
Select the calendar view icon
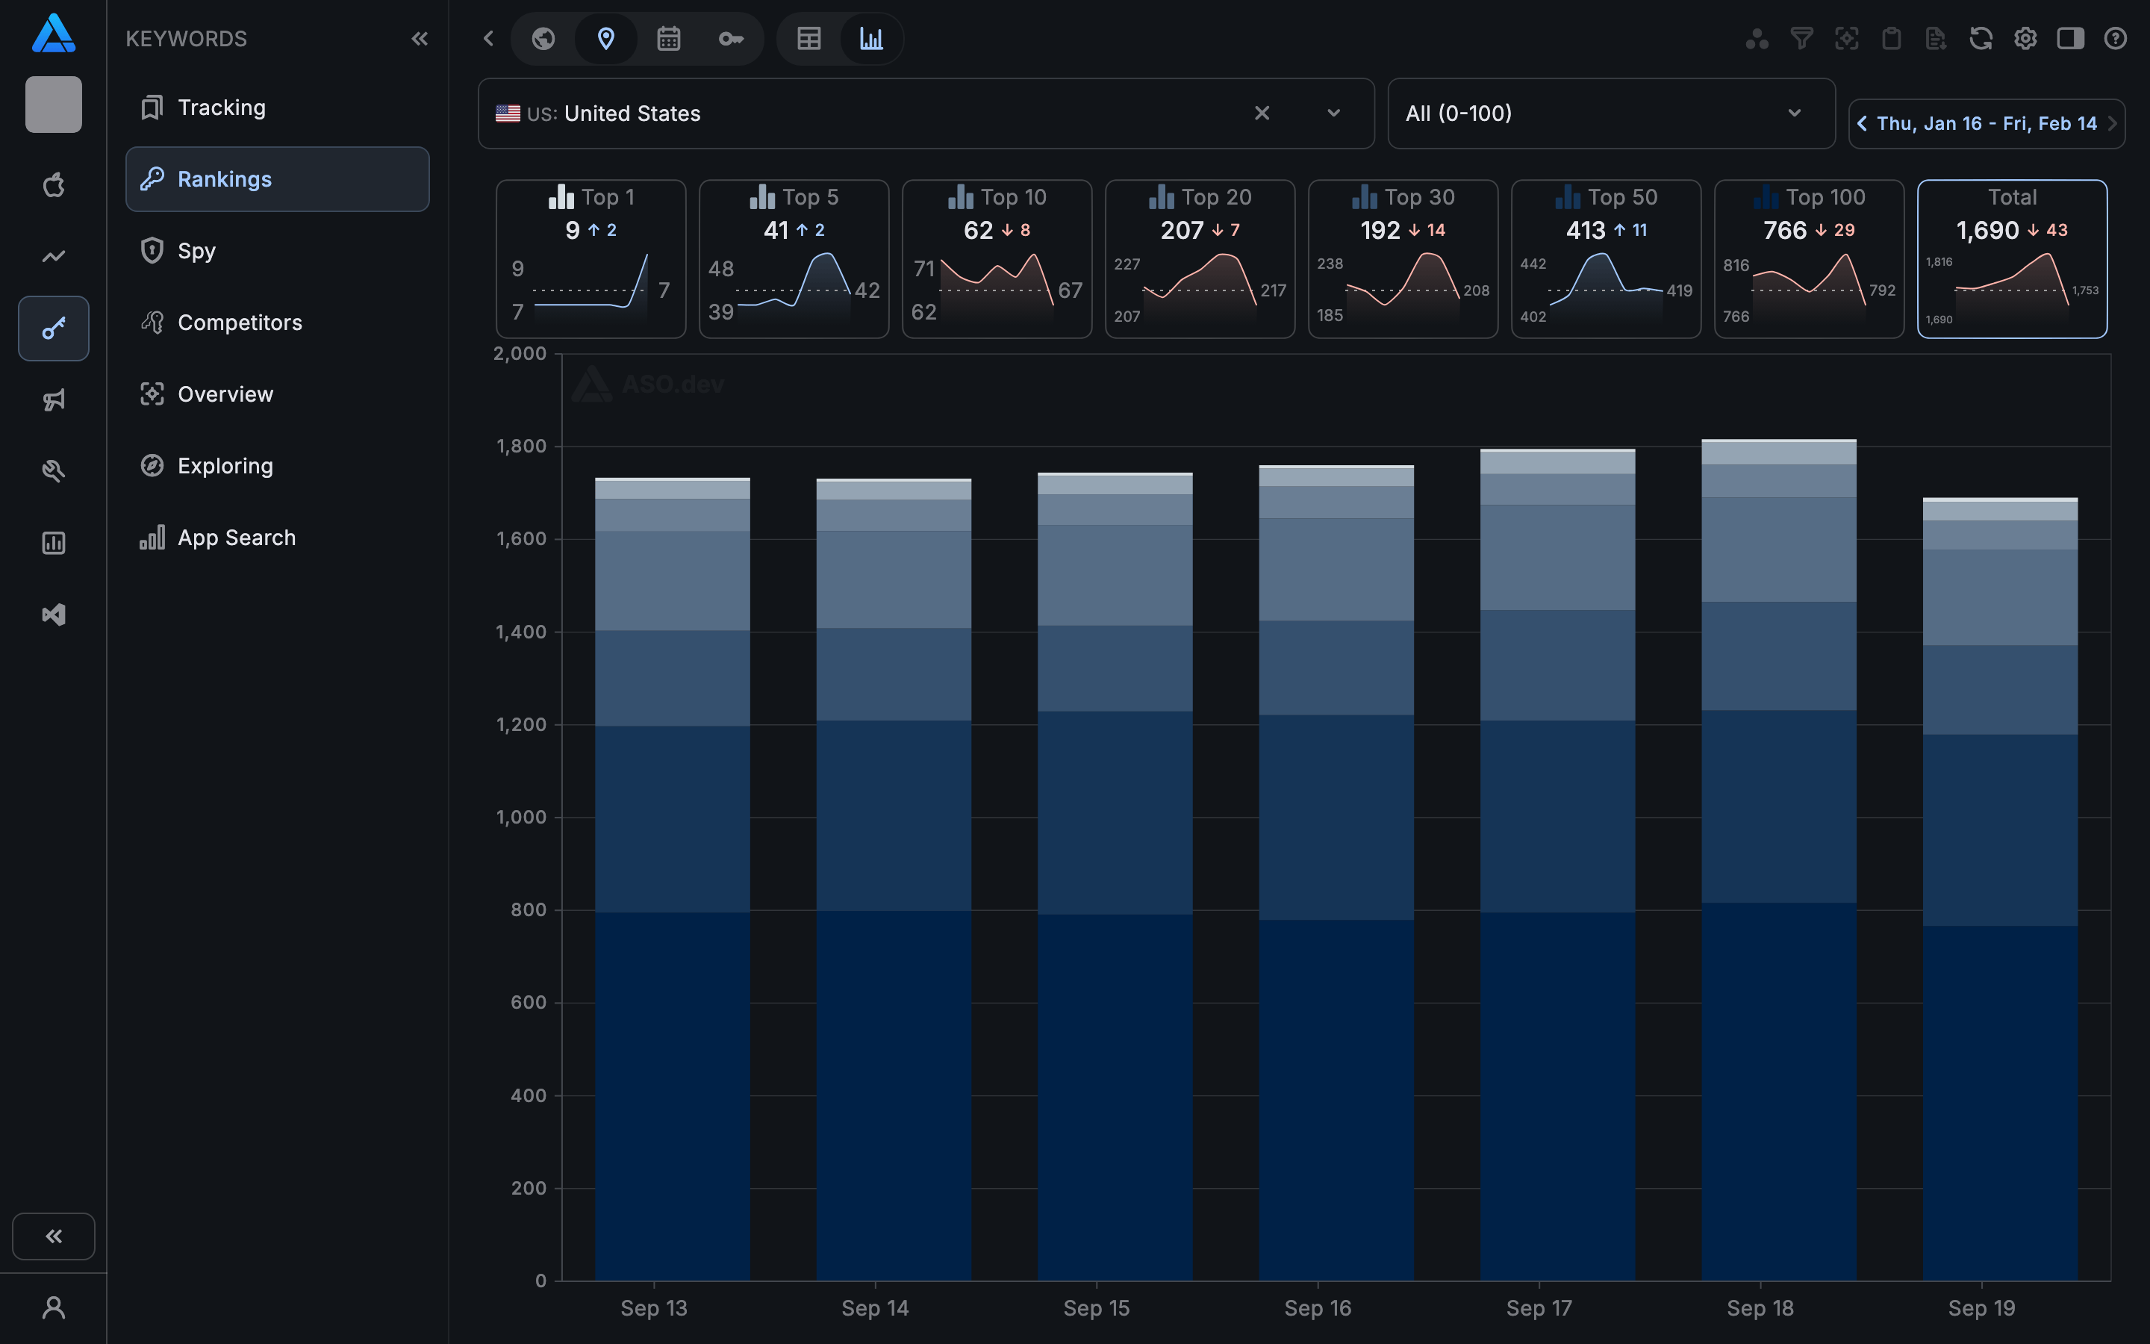(668, 38)
